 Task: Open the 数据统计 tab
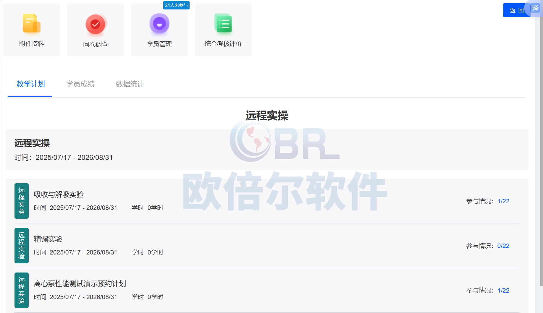pyautogui.click(x=130, y=84)
